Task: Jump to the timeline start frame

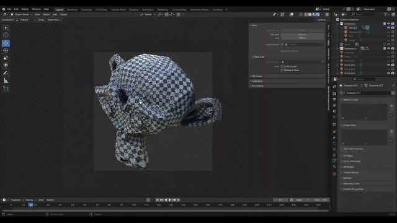Action: (x=157, y=199)
